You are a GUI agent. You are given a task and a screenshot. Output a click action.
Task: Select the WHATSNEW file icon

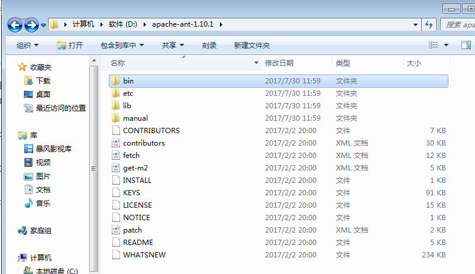coord(116,254)
